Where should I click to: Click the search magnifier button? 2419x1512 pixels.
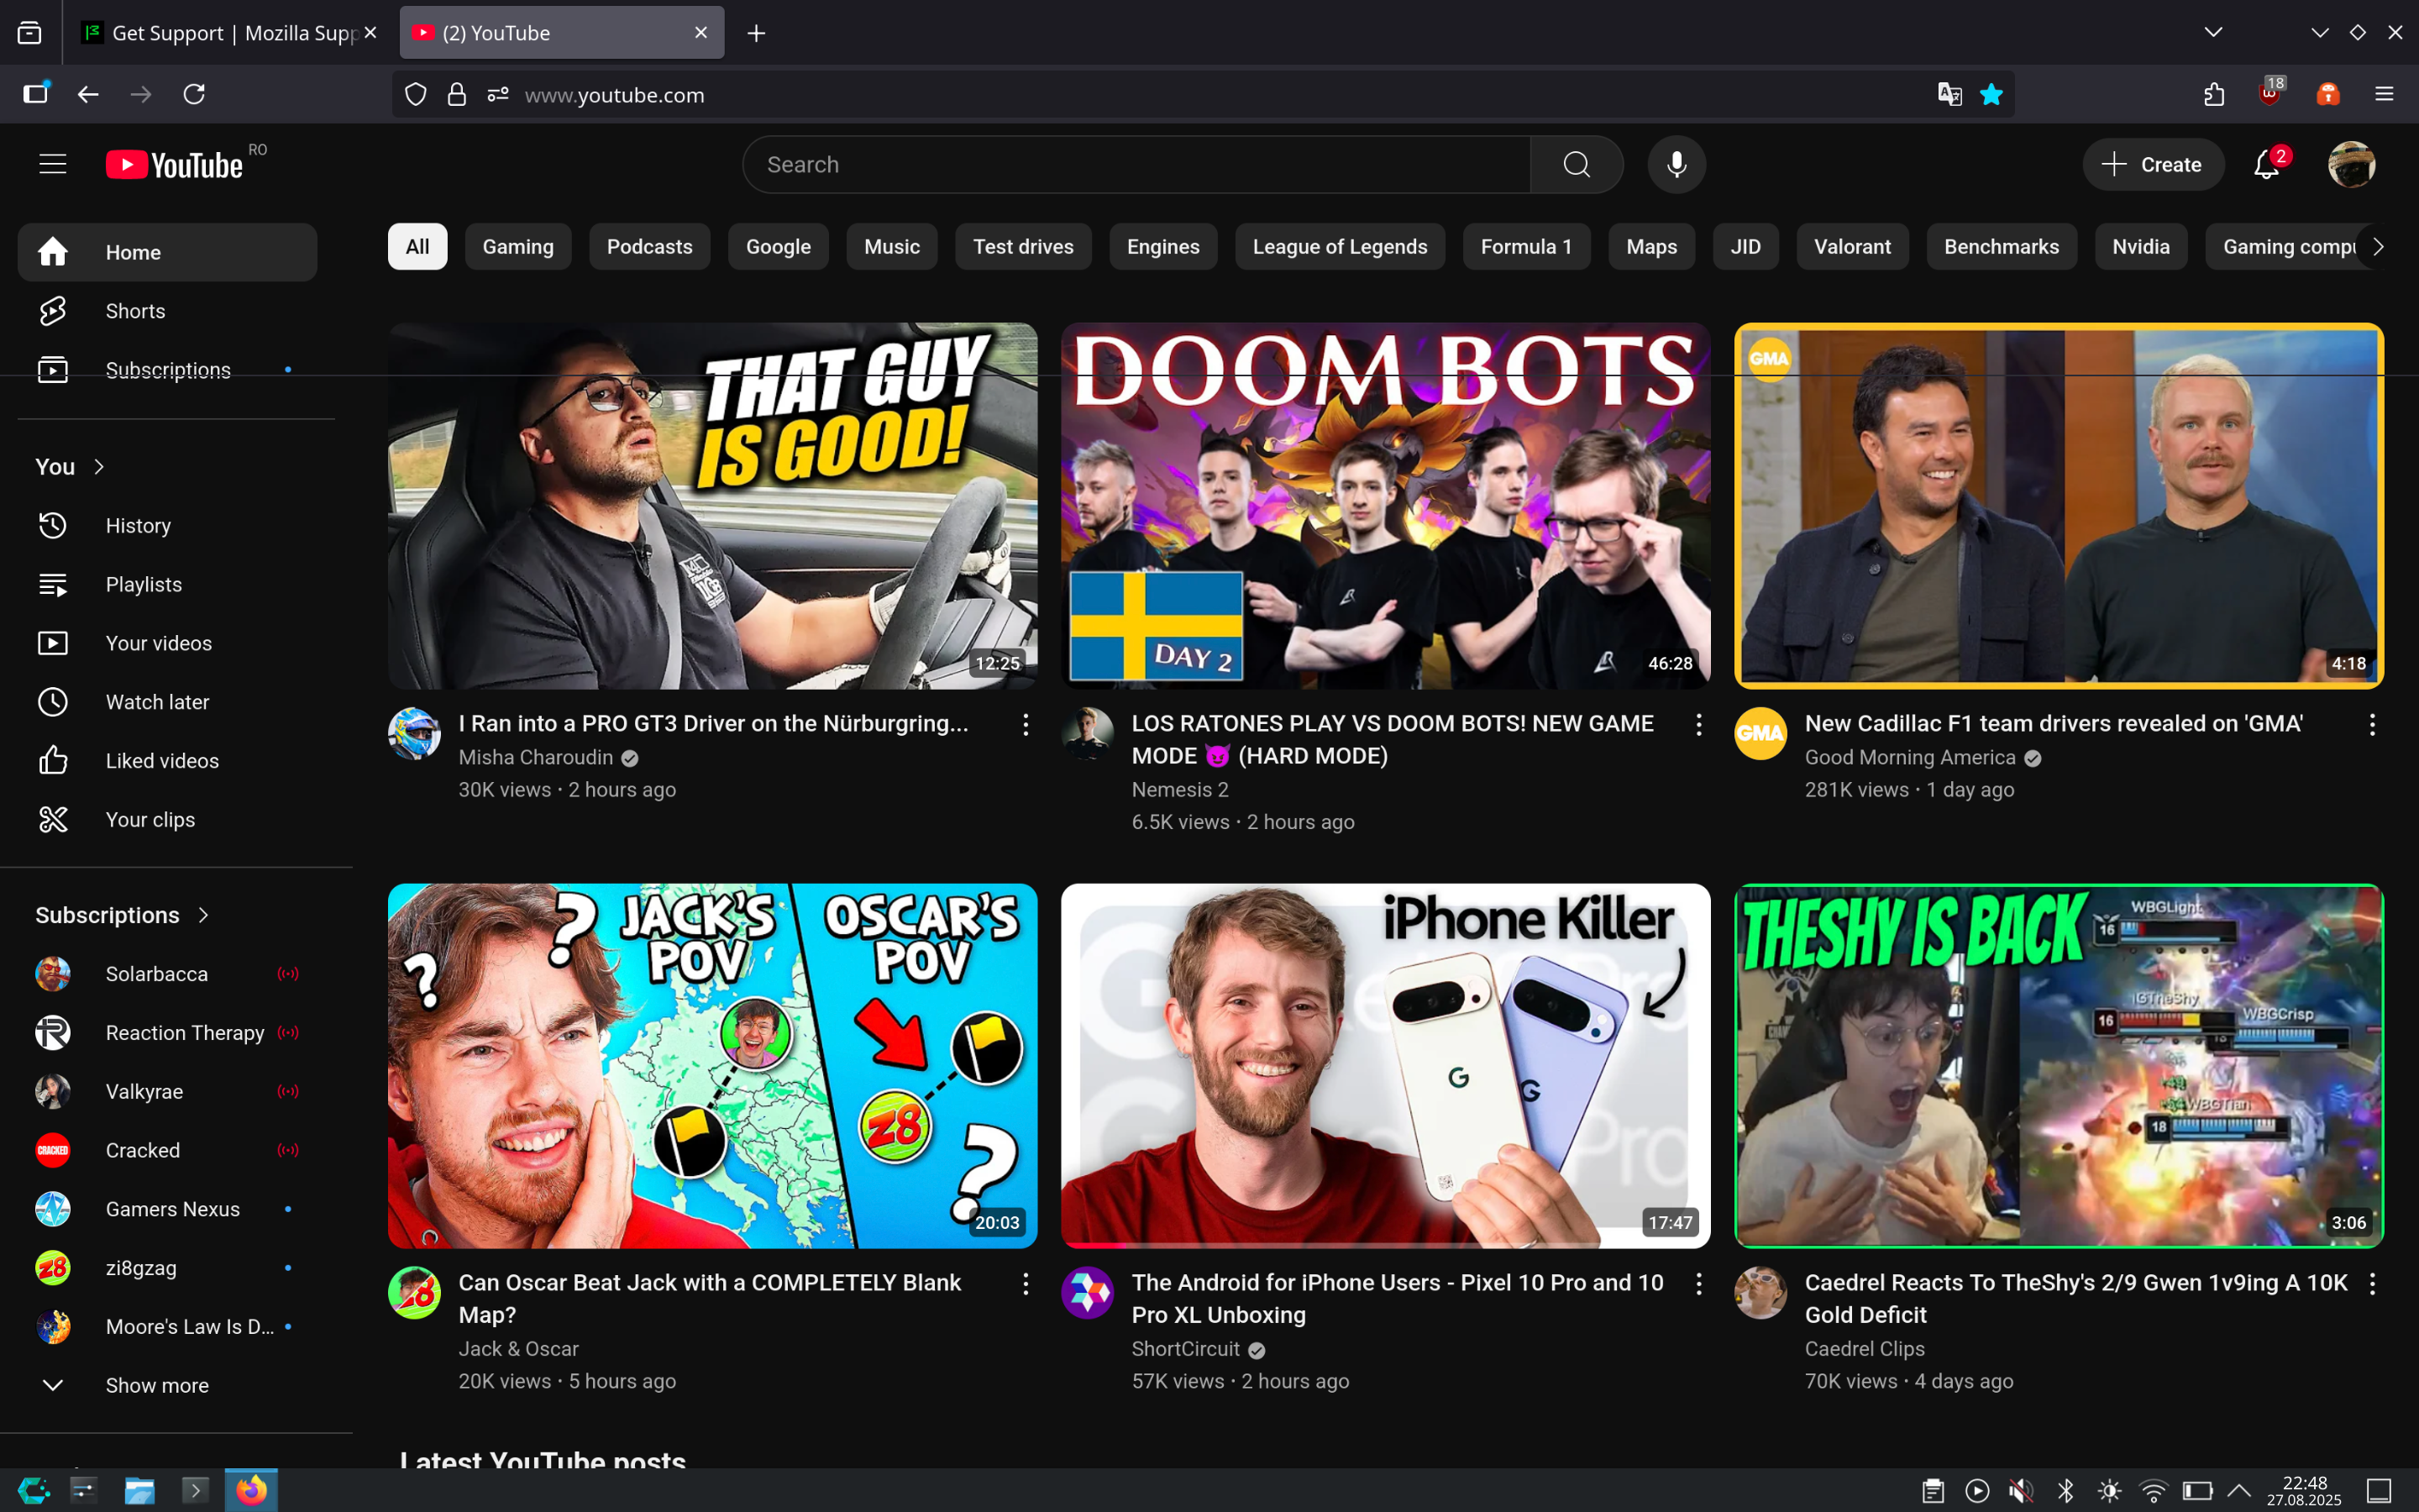1577,164
